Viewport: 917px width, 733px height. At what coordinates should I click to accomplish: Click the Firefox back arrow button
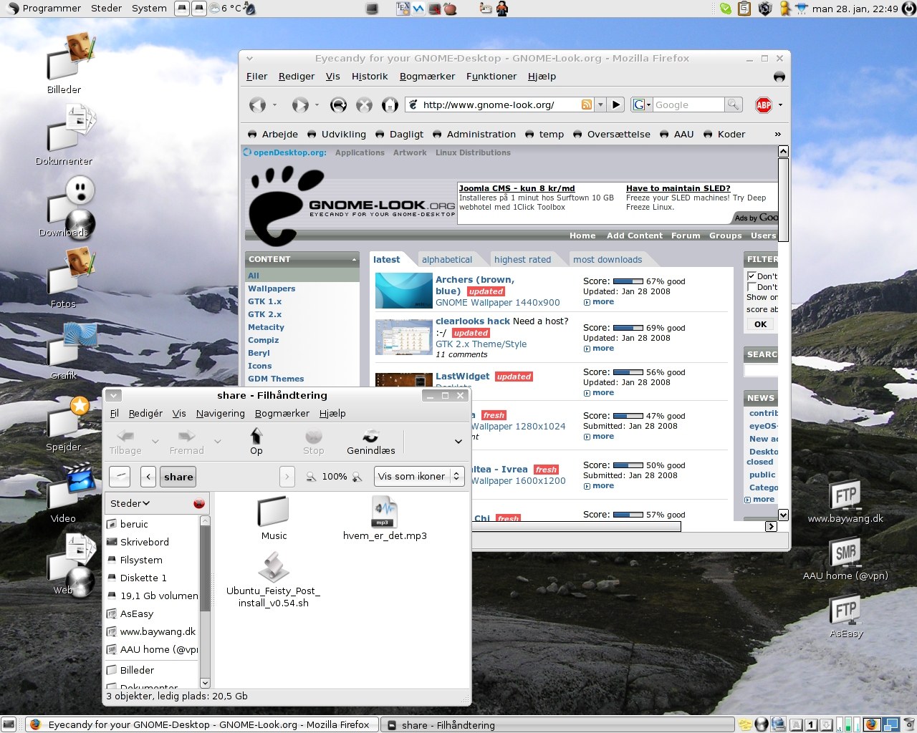click(257, 105)
